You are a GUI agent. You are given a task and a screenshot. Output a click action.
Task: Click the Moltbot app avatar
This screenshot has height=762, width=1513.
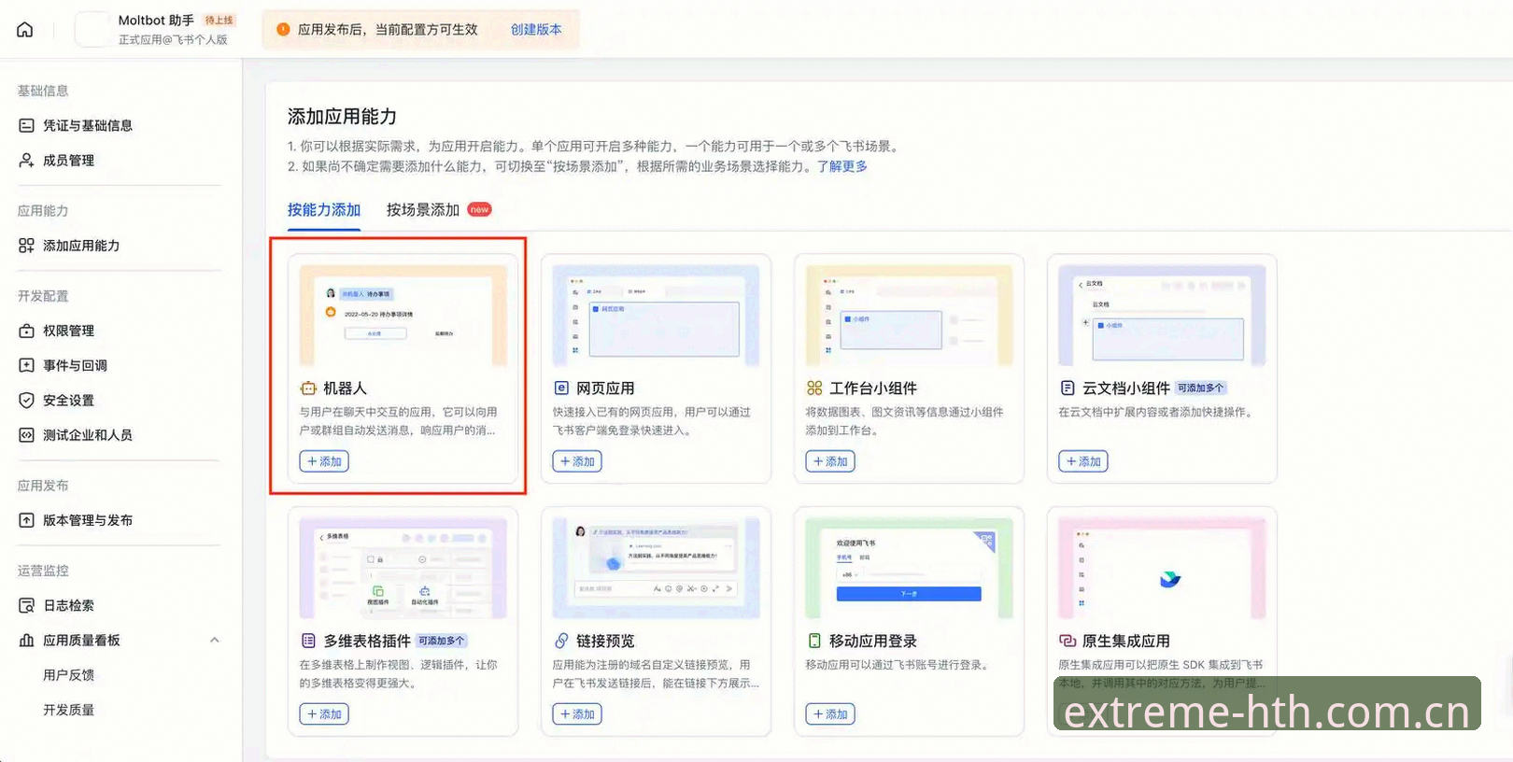[x=92, y=29]
